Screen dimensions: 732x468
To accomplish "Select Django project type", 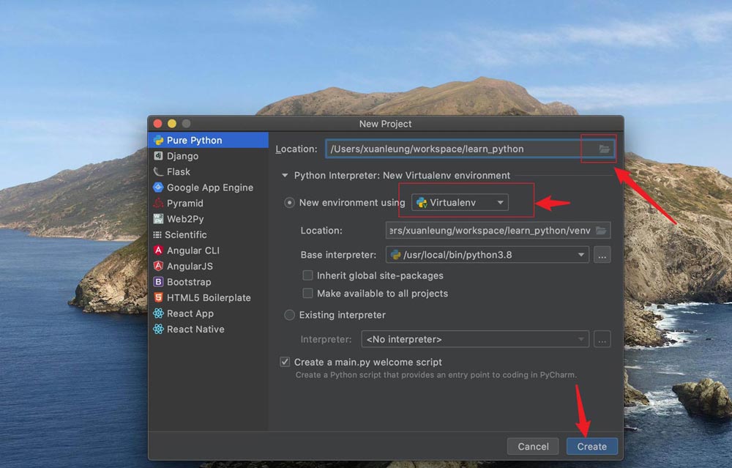I will 208,156.
